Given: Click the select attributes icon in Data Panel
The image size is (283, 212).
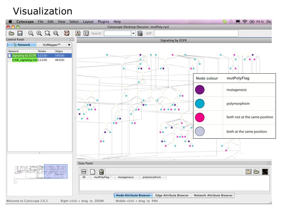Looking at the screenshot, I should [x=83, y=172].
